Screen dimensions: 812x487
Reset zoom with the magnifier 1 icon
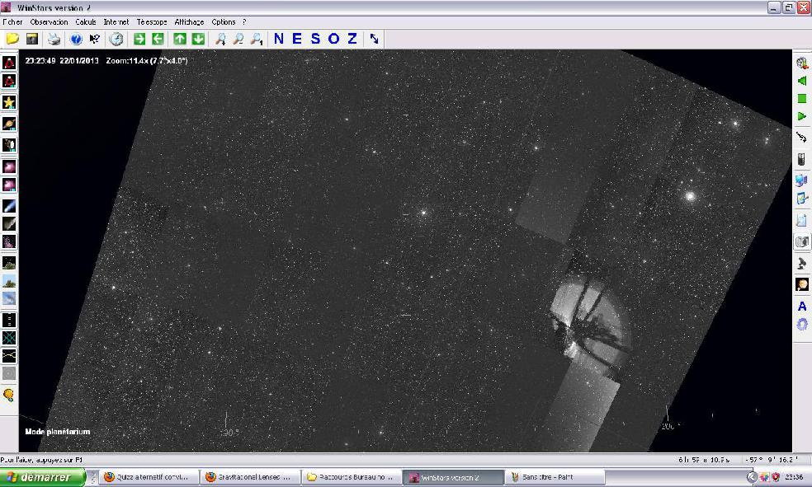[257, 39]
